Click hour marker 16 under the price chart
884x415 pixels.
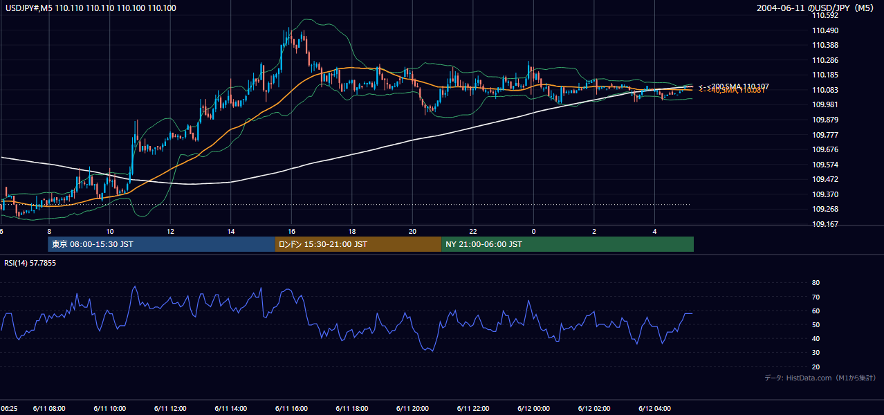(x=291, y=230)
